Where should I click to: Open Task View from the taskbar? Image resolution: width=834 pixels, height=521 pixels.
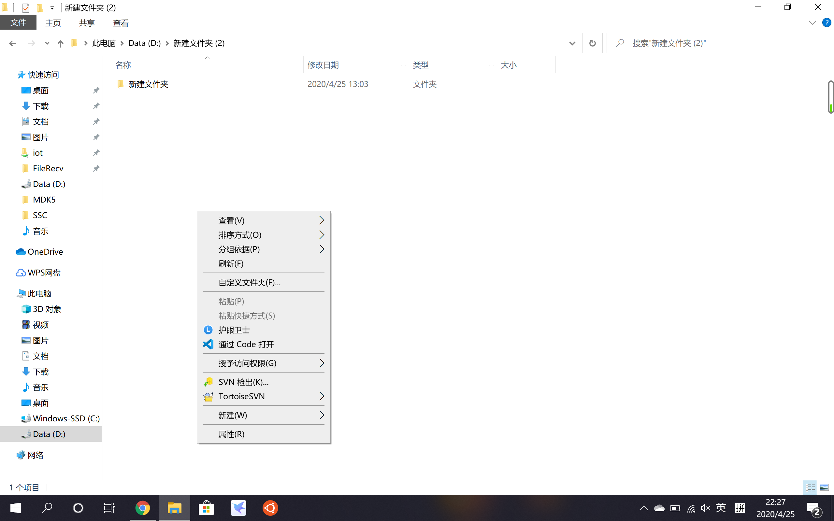(x=108, y=508)
